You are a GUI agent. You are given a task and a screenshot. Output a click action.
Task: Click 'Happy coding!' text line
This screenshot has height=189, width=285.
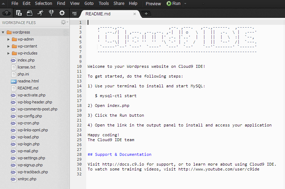tap(103, 135)
